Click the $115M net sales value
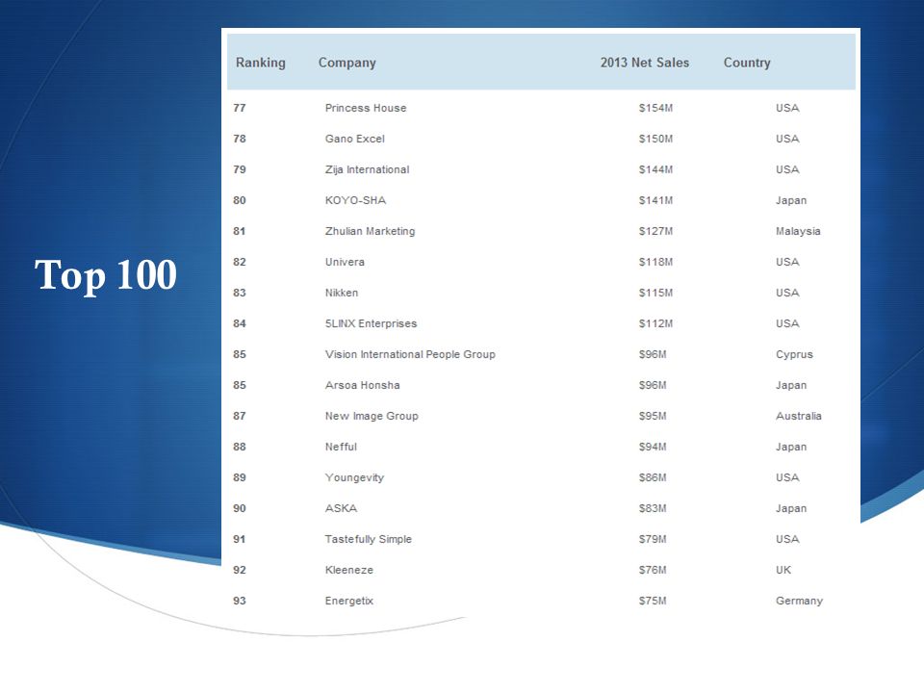Viewport: 924px width, 693px height. tap(655, 293)
